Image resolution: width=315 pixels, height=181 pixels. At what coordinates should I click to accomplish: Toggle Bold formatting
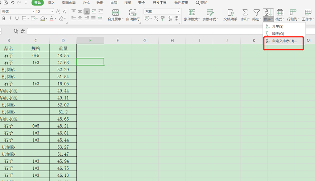pyautogui.click(x=4, y=19)
